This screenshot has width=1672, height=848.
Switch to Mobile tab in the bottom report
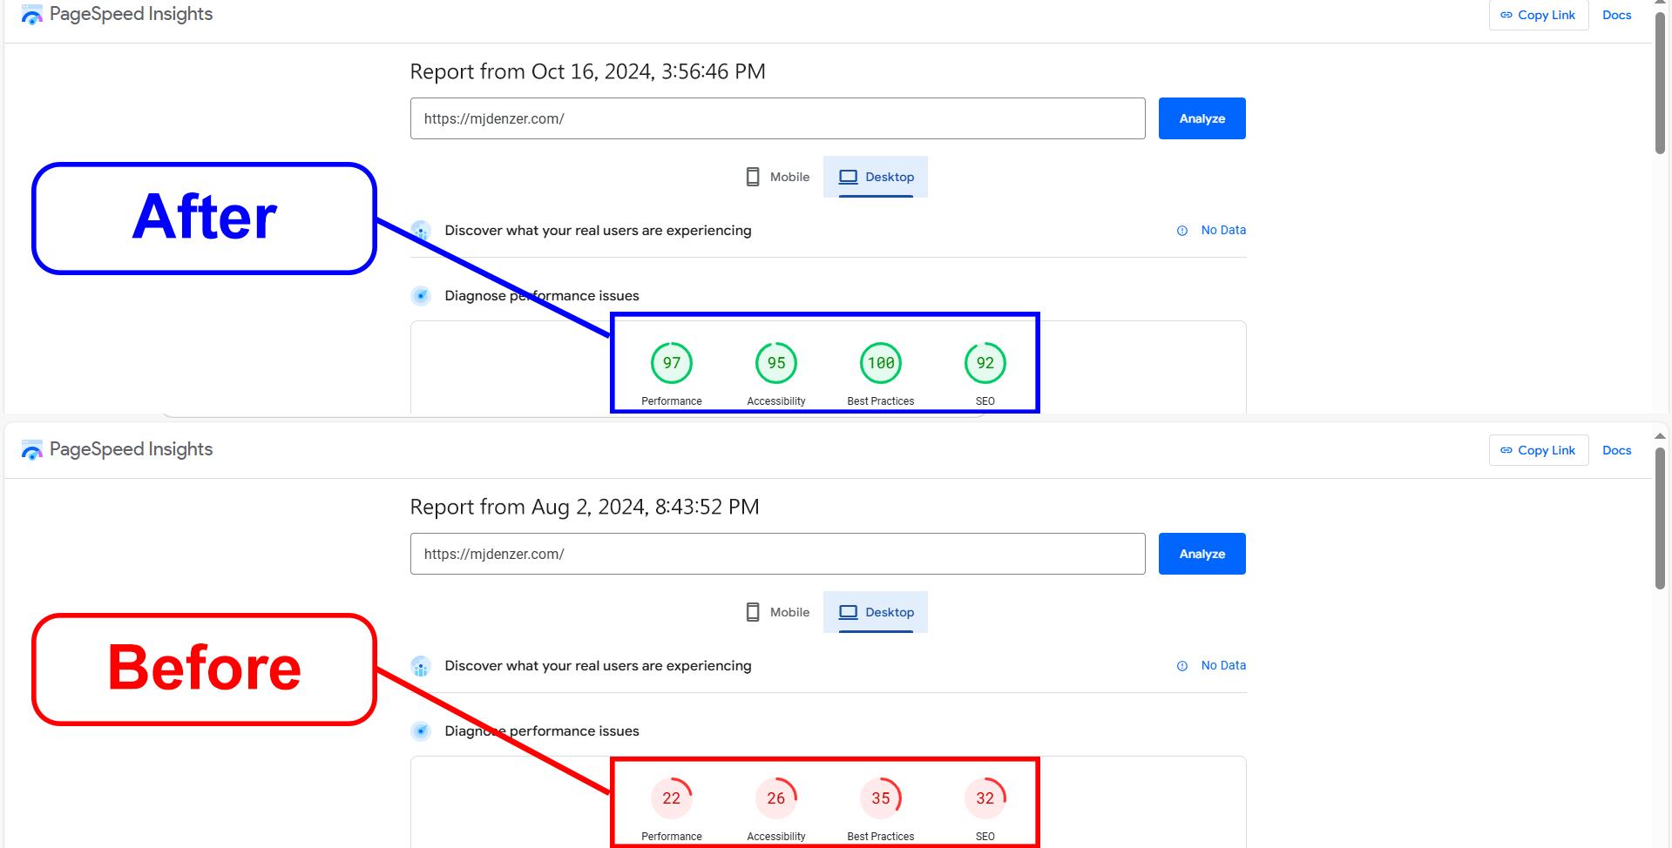(777, 612)
